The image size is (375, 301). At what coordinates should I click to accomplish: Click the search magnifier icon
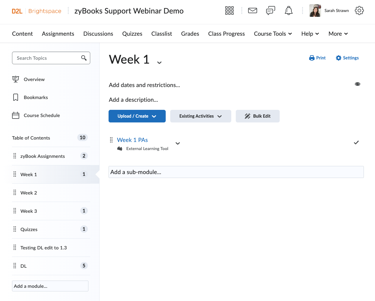tap(84, 58)
